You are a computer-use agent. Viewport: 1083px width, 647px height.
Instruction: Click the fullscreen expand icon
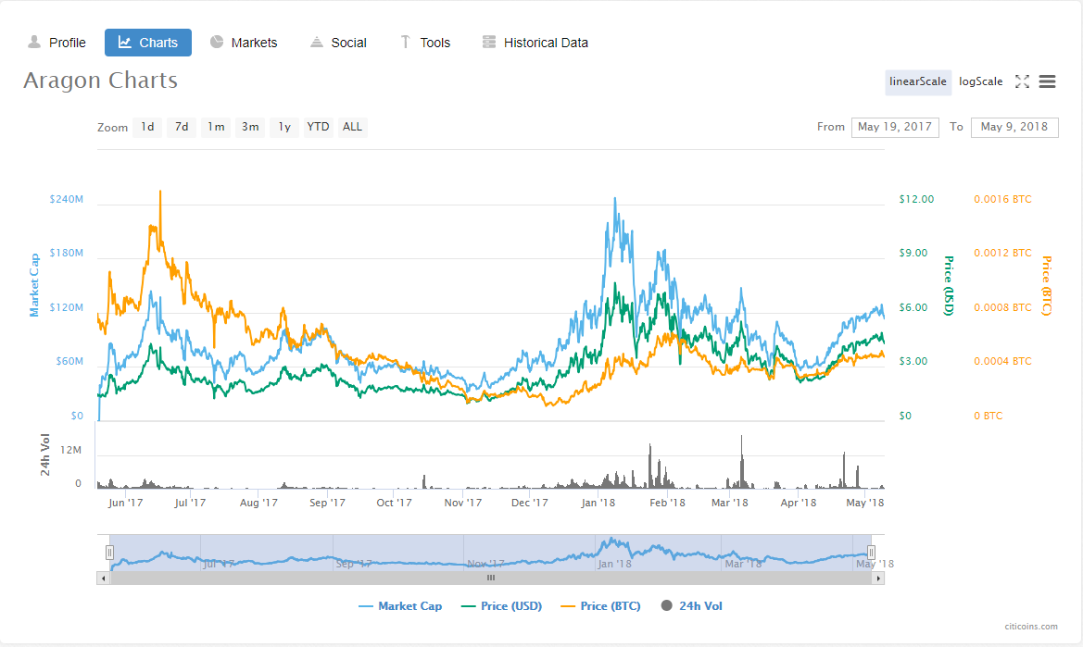tap(1022, 81)
